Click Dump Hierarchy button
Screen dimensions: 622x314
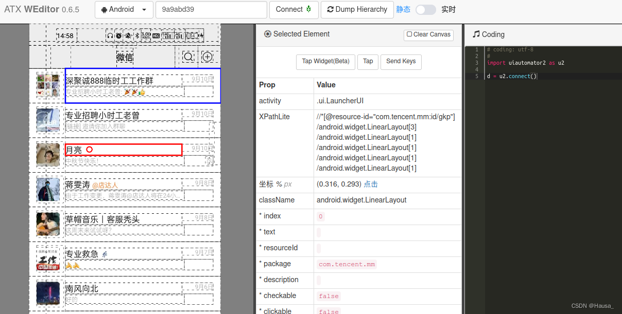coord(357,9)
